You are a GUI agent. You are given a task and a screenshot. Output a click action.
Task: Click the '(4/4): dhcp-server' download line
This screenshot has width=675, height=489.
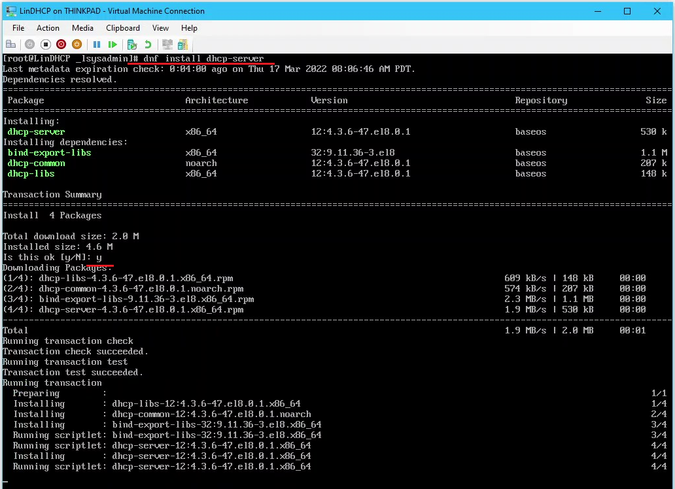[123, 309]
